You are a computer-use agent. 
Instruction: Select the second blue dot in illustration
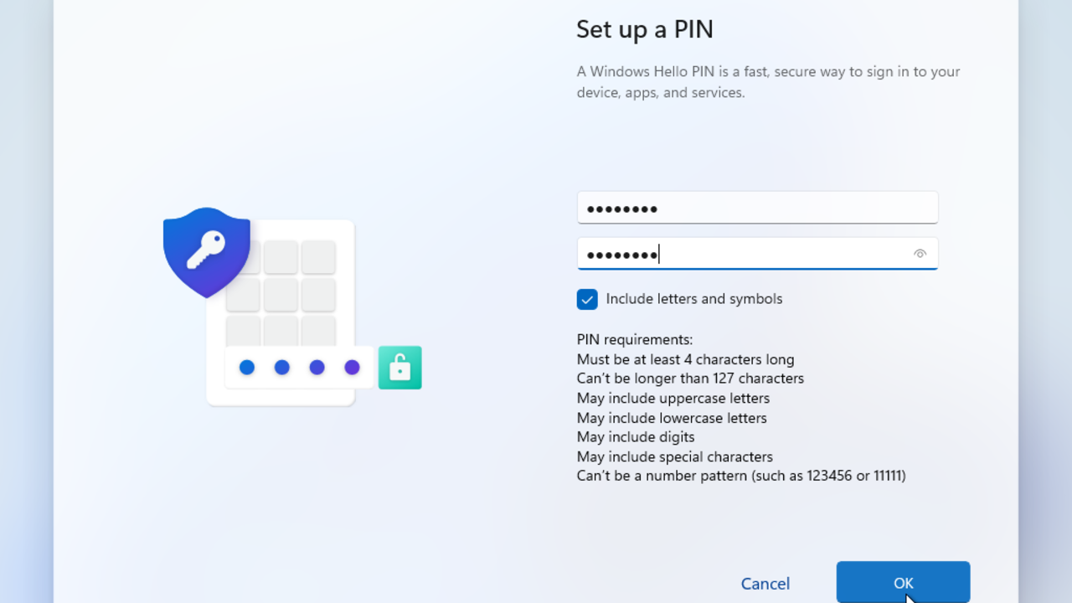click(x=282, y=367)
